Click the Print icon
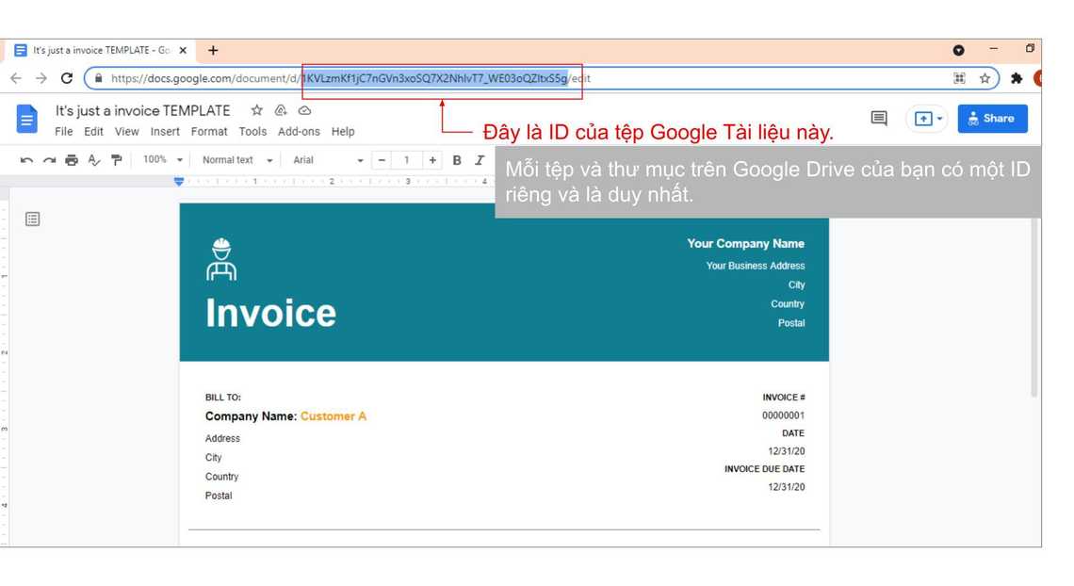This screenshot has height=586, width=1074. [72, 160]
